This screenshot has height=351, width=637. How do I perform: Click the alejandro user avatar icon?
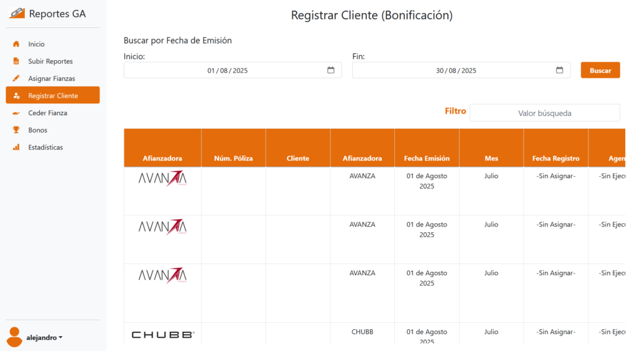tap(15, 337)
